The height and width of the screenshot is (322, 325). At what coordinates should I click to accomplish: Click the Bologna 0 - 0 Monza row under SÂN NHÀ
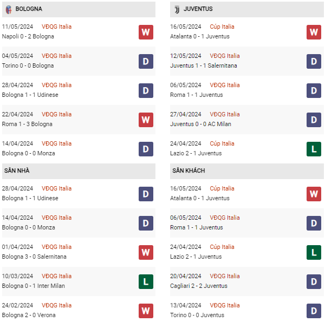tap(28, 227)
